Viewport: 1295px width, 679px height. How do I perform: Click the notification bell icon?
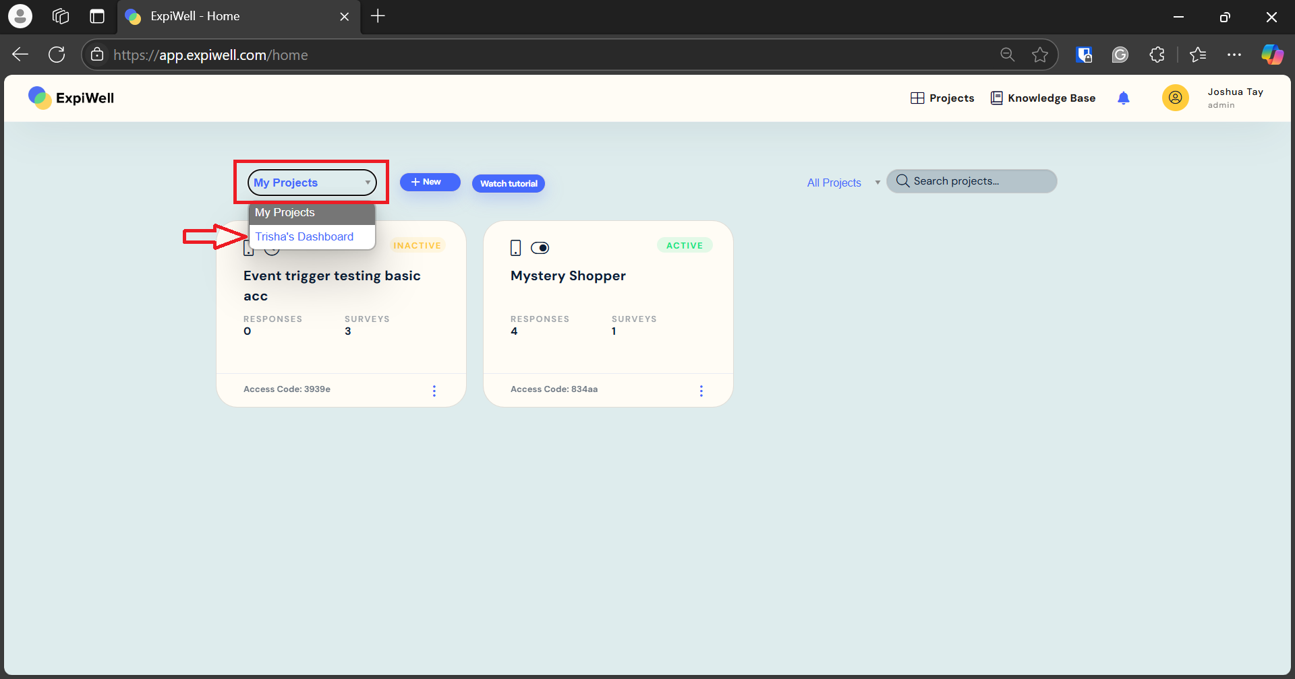click(1124, 98)
